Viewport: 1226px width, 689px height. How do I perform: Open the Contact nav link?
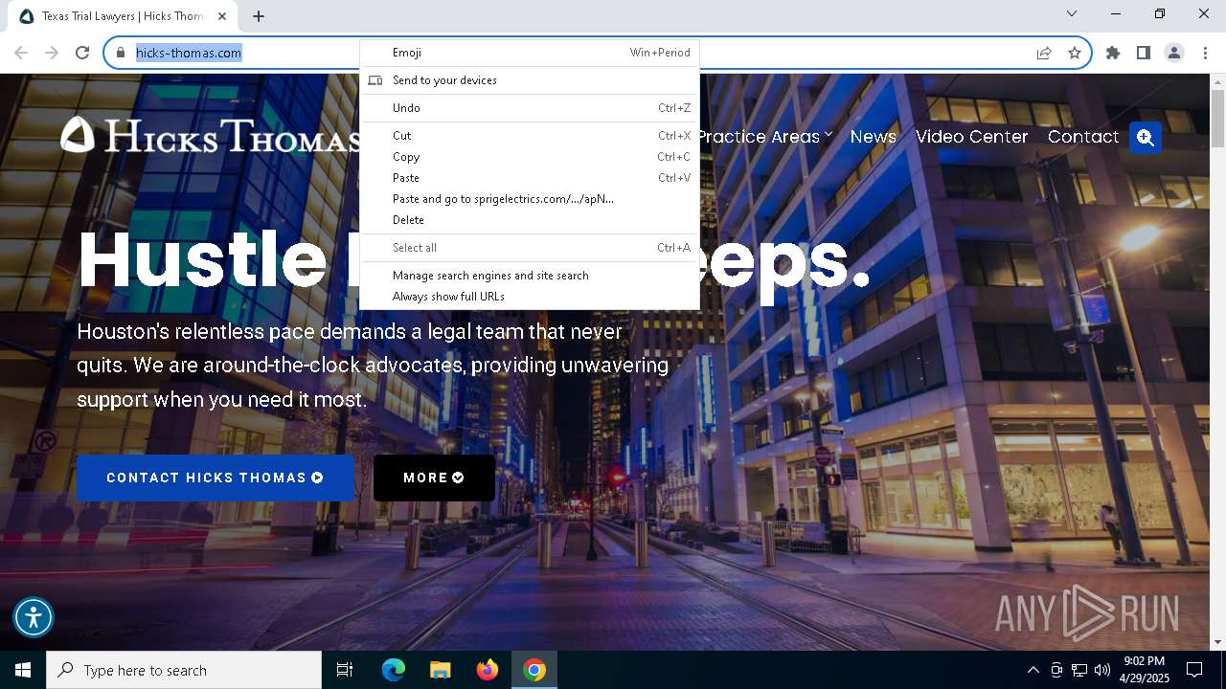(1083, 137)
